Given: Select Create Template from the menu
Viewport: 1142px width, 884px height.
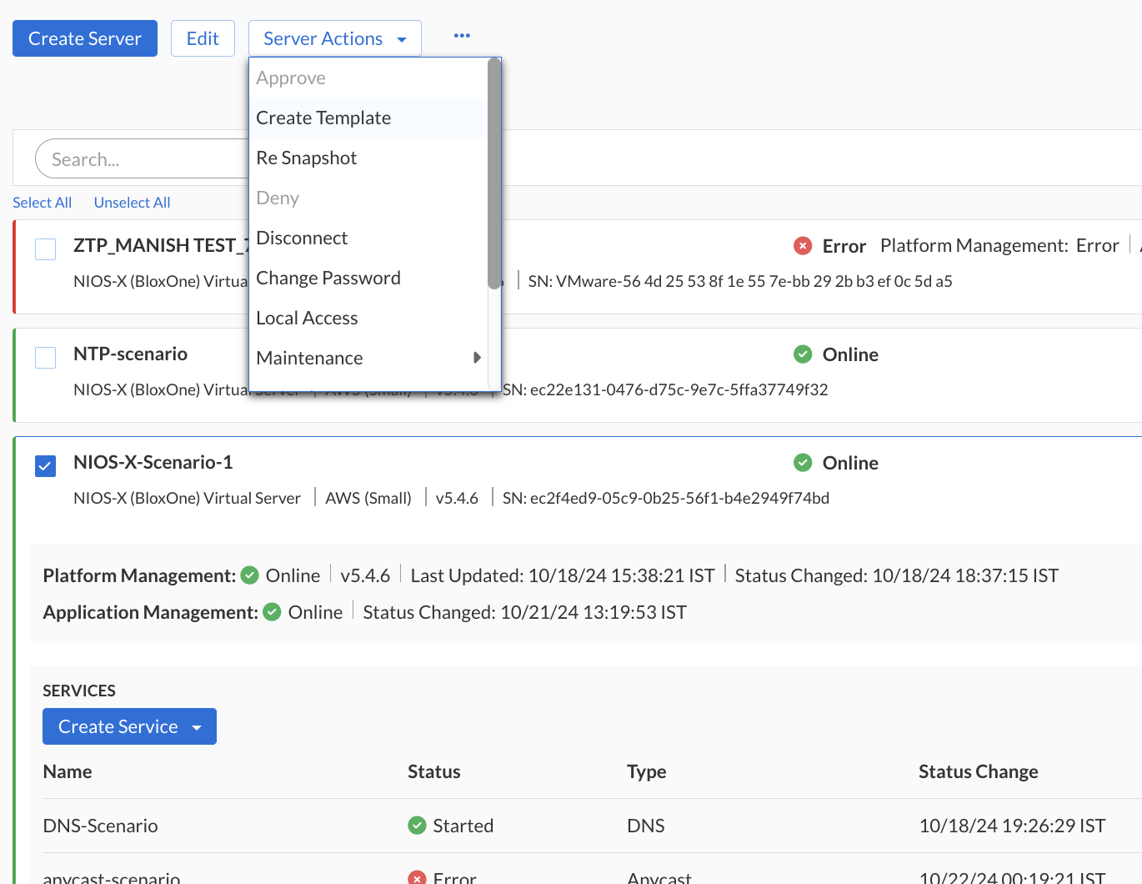Looking at the screenshot, I should coord(323,118).
